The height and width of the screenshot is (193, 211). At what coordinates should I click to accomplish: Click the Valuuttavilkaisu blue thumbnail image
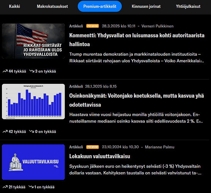pos(33,162)
